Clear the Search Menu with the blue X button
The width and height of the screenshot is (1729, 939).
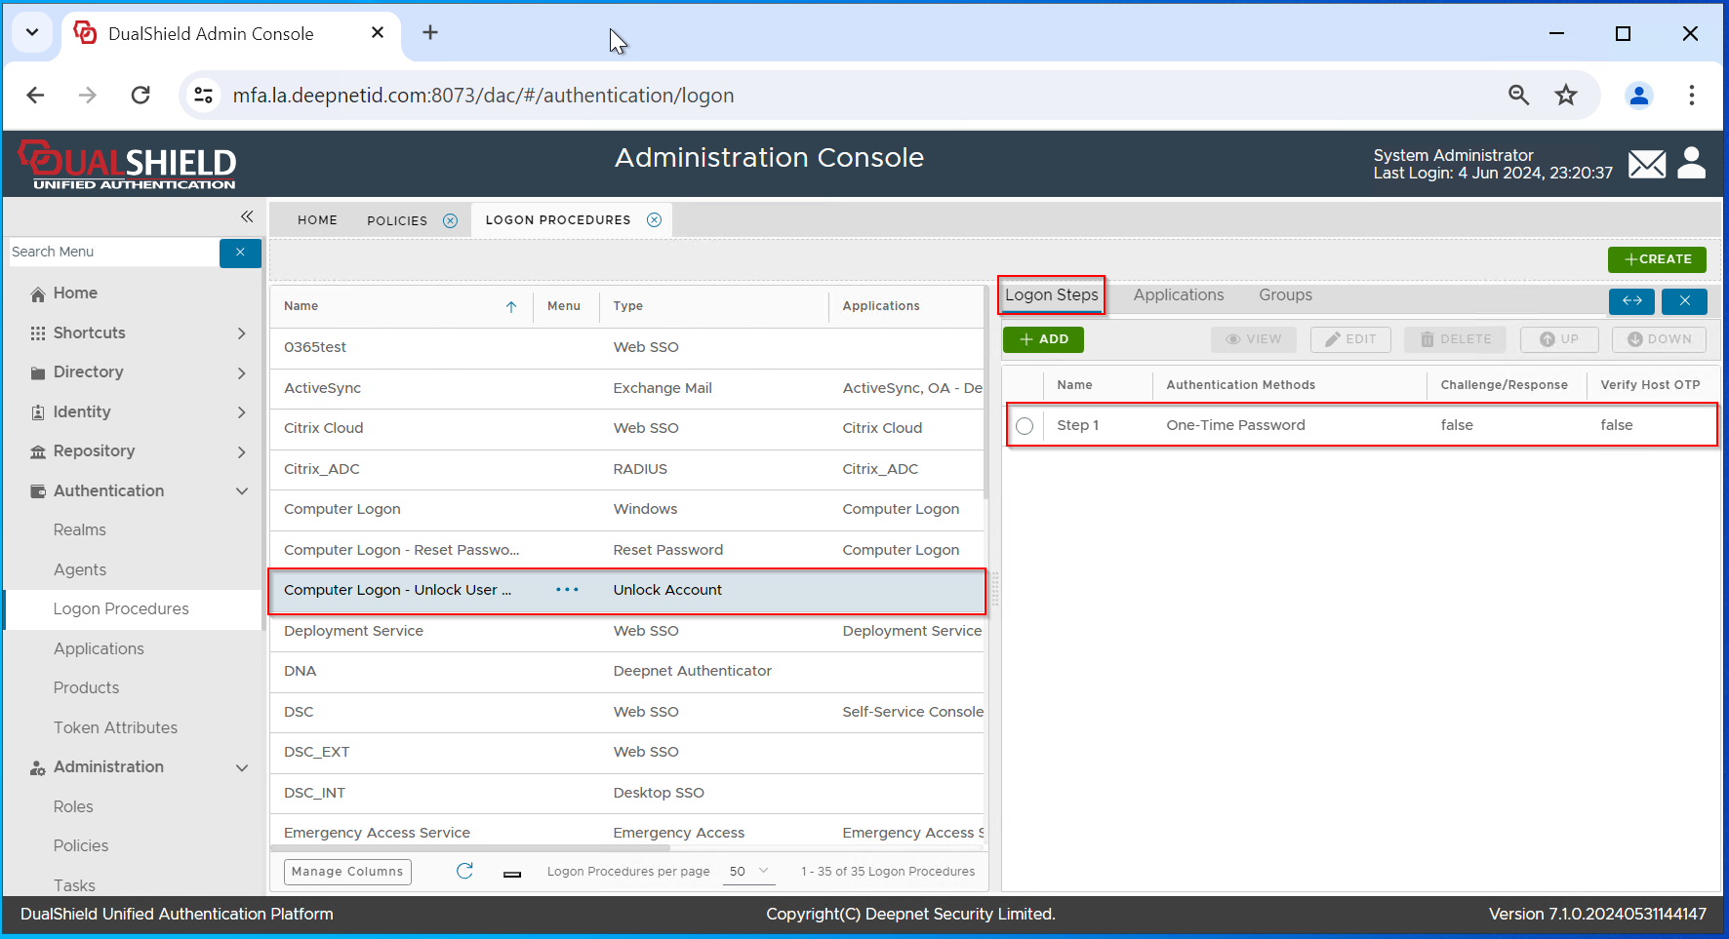pos(240,253)
